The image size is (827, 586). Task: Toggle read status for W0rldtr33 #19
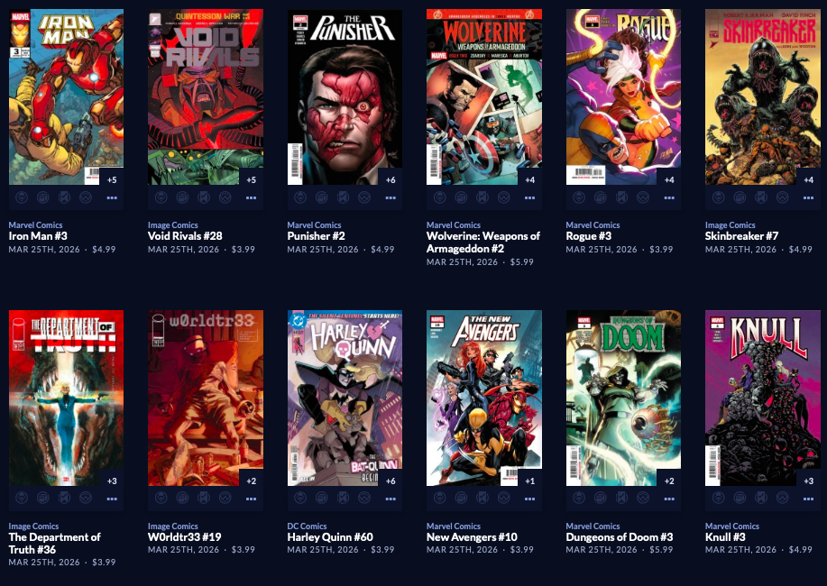(x=204, y=499)
